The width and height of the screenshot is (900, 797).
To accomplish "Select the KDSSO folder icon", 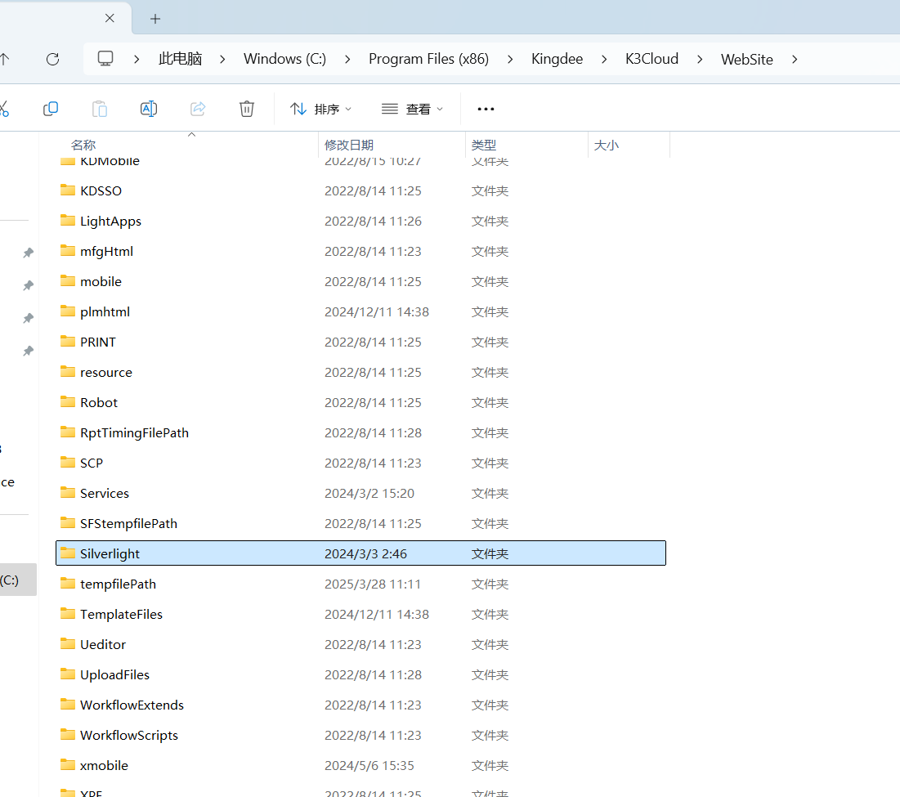I will 68,190.
